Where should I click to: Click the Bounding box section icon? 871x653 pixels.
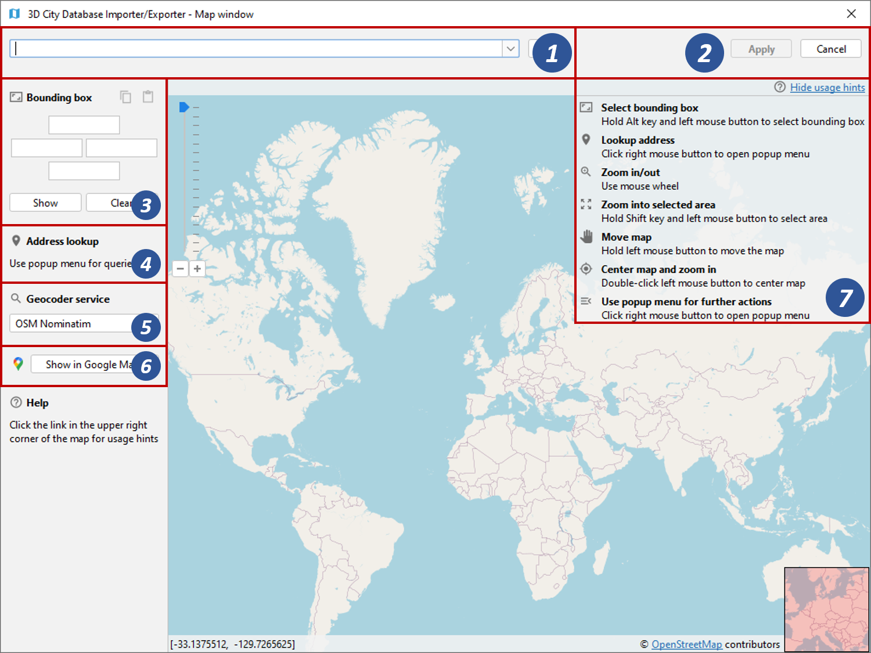16,98
